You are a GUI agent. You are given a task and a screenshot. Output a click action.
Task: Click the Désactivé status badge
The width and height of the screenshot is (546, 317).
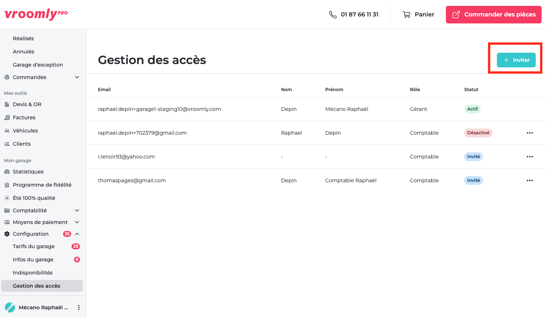(478, 133)
